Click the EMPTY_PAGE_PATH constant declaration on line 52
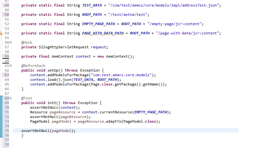The image size is (254, 148). 99,24
